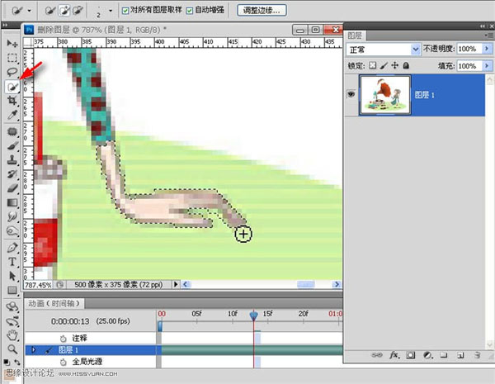This screenshot has height=384, width=495.
Task: Select the Move tool
Action: coord(12,43)
